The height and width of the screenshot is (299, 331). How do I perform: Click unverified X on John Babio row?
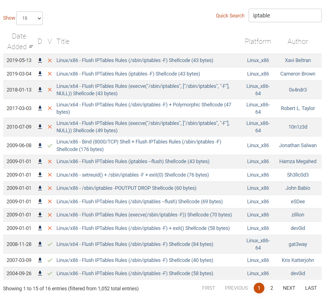(50, 188)
